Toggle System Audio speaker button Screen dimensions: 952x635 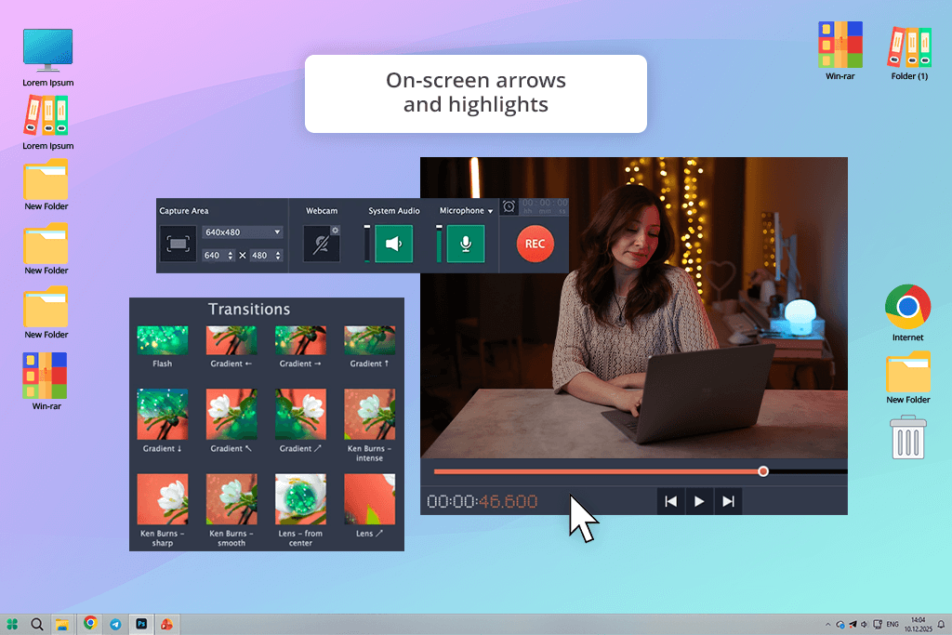coord(393,244)
